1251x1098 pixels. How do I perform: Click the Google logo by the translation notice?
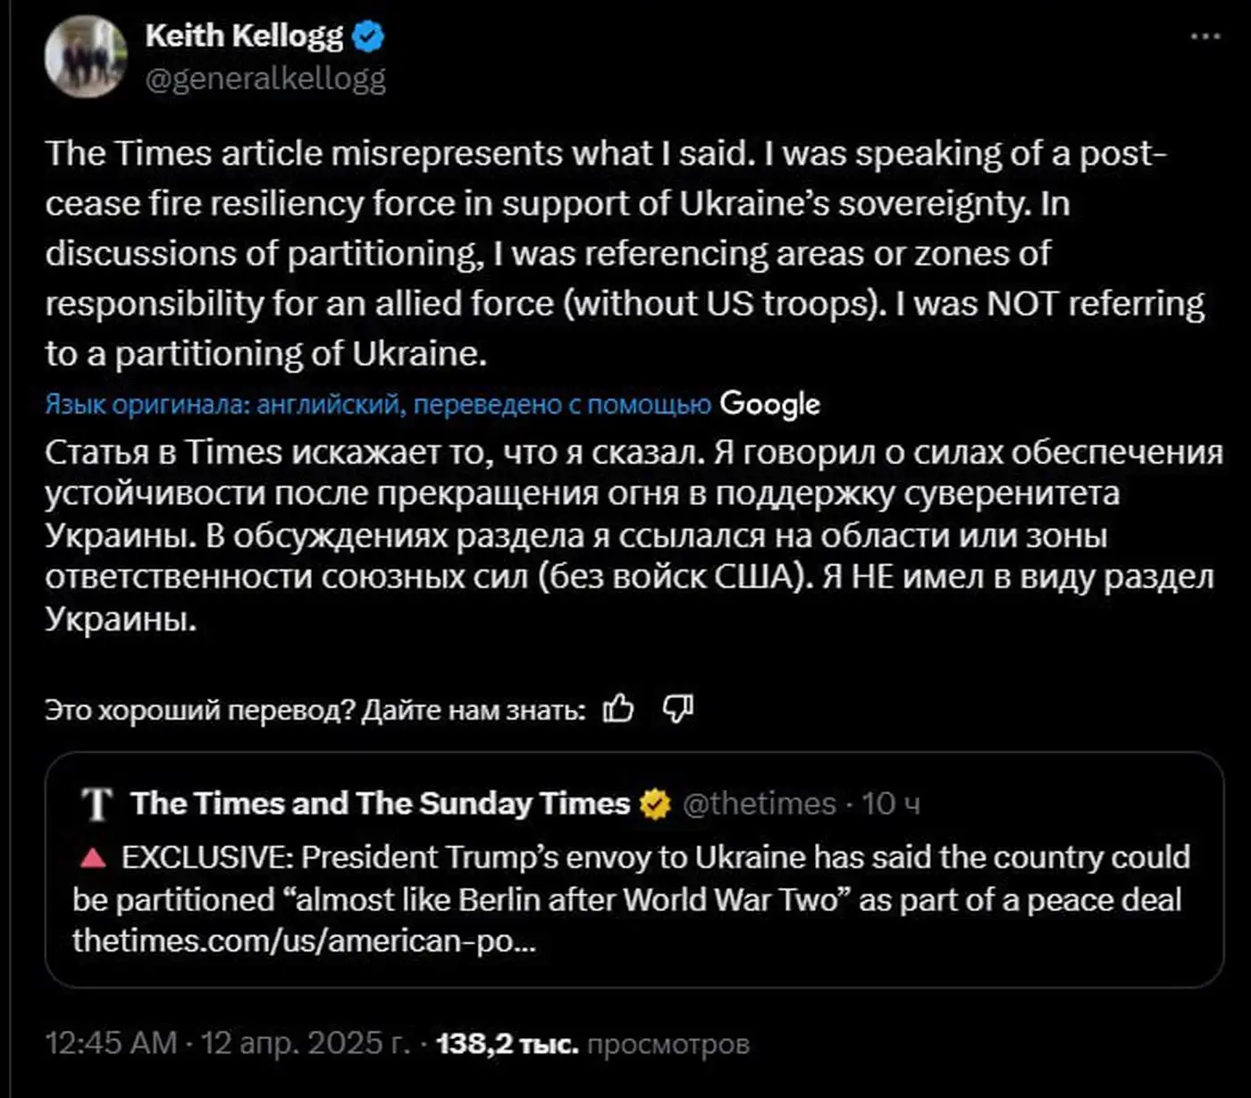[x=769, y=404]
